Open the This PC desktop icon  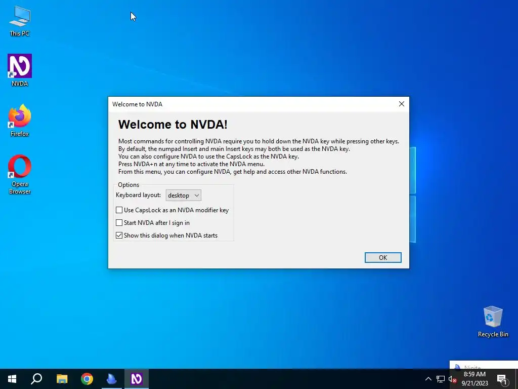(20, 21)
